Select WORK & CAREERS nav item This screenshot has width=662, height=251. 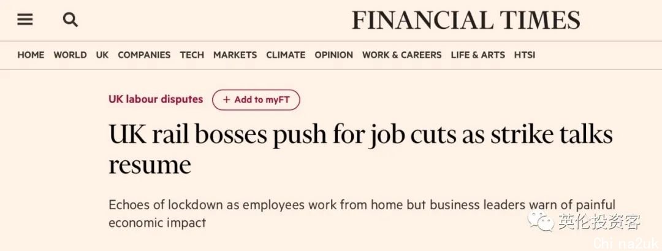(x=402, y=55)
